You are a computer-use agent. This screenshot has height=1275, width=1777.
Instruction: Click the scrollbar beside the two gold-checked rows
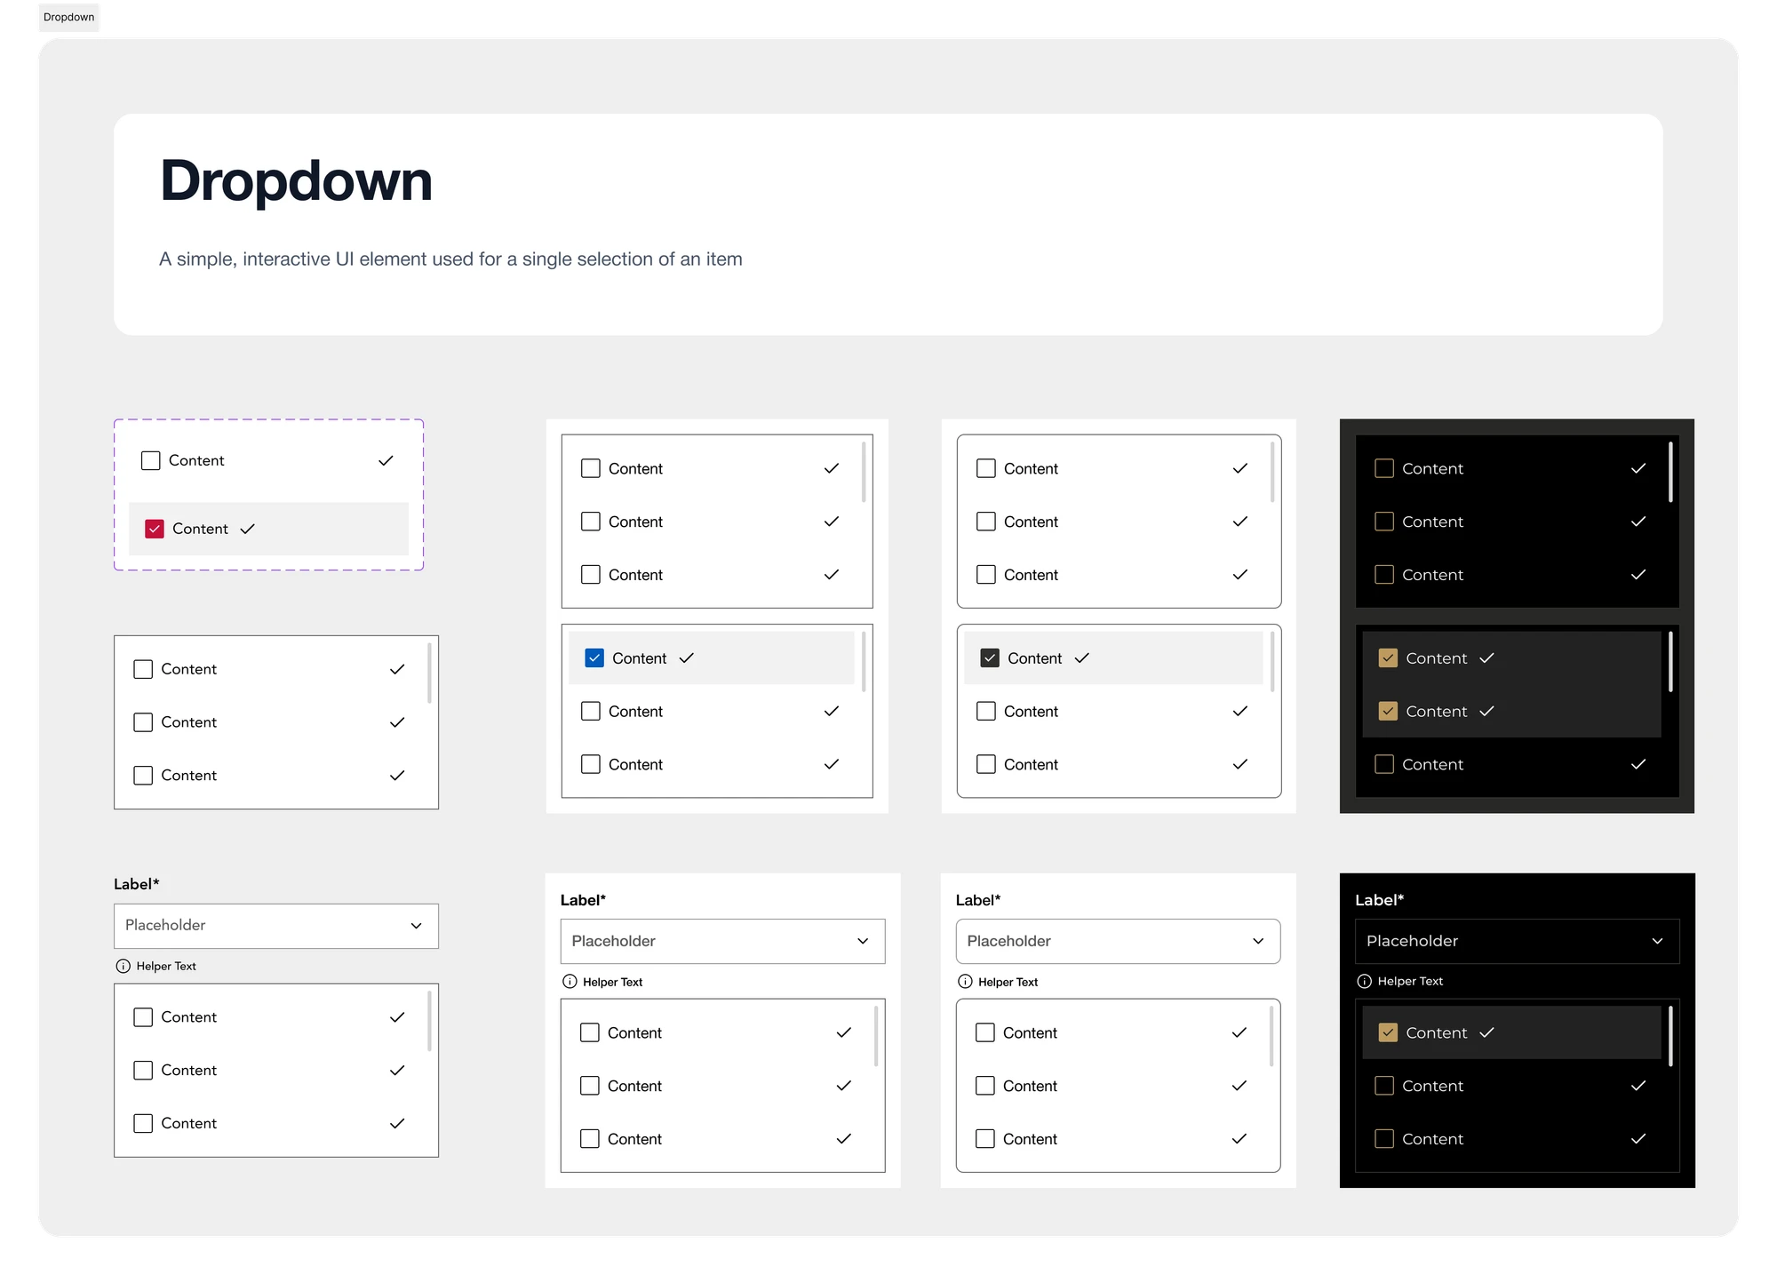pyautogui.click(x=1670, y=662)
